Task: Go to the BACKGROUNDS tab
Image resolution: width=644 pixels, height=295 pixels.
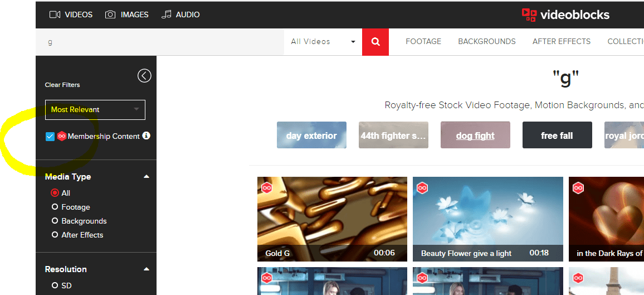Action: [487, 41]
